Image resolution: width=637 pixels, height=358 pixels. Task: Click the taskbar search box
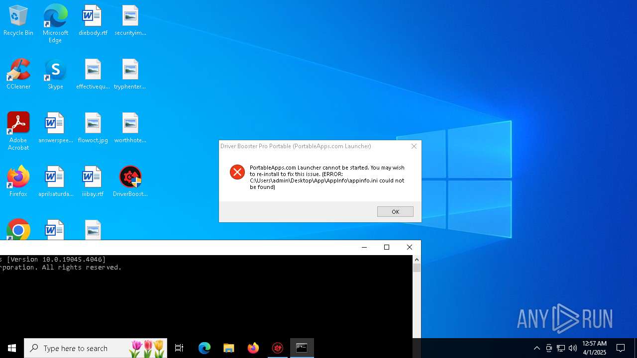(x=96, y=348)
